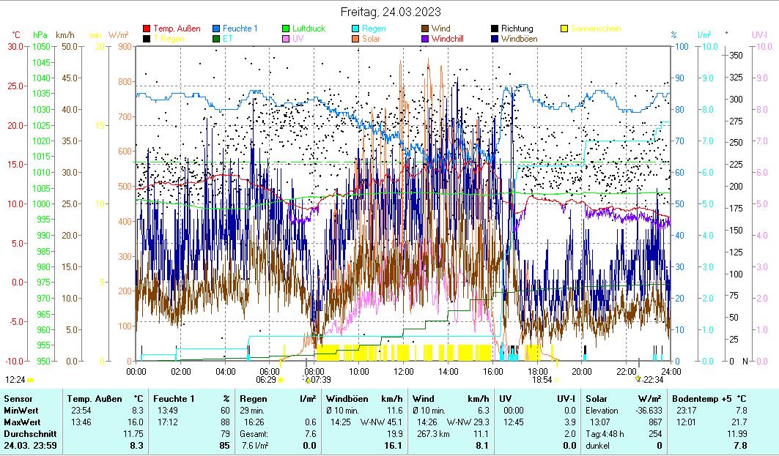
Task: Click the cyan Regen legend swatch
Action: (356, 29)
